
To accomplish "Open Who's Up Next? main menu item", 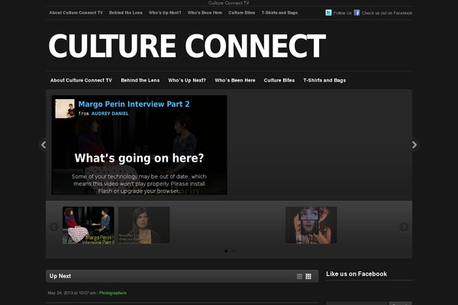I will click(x=187, y=80).
